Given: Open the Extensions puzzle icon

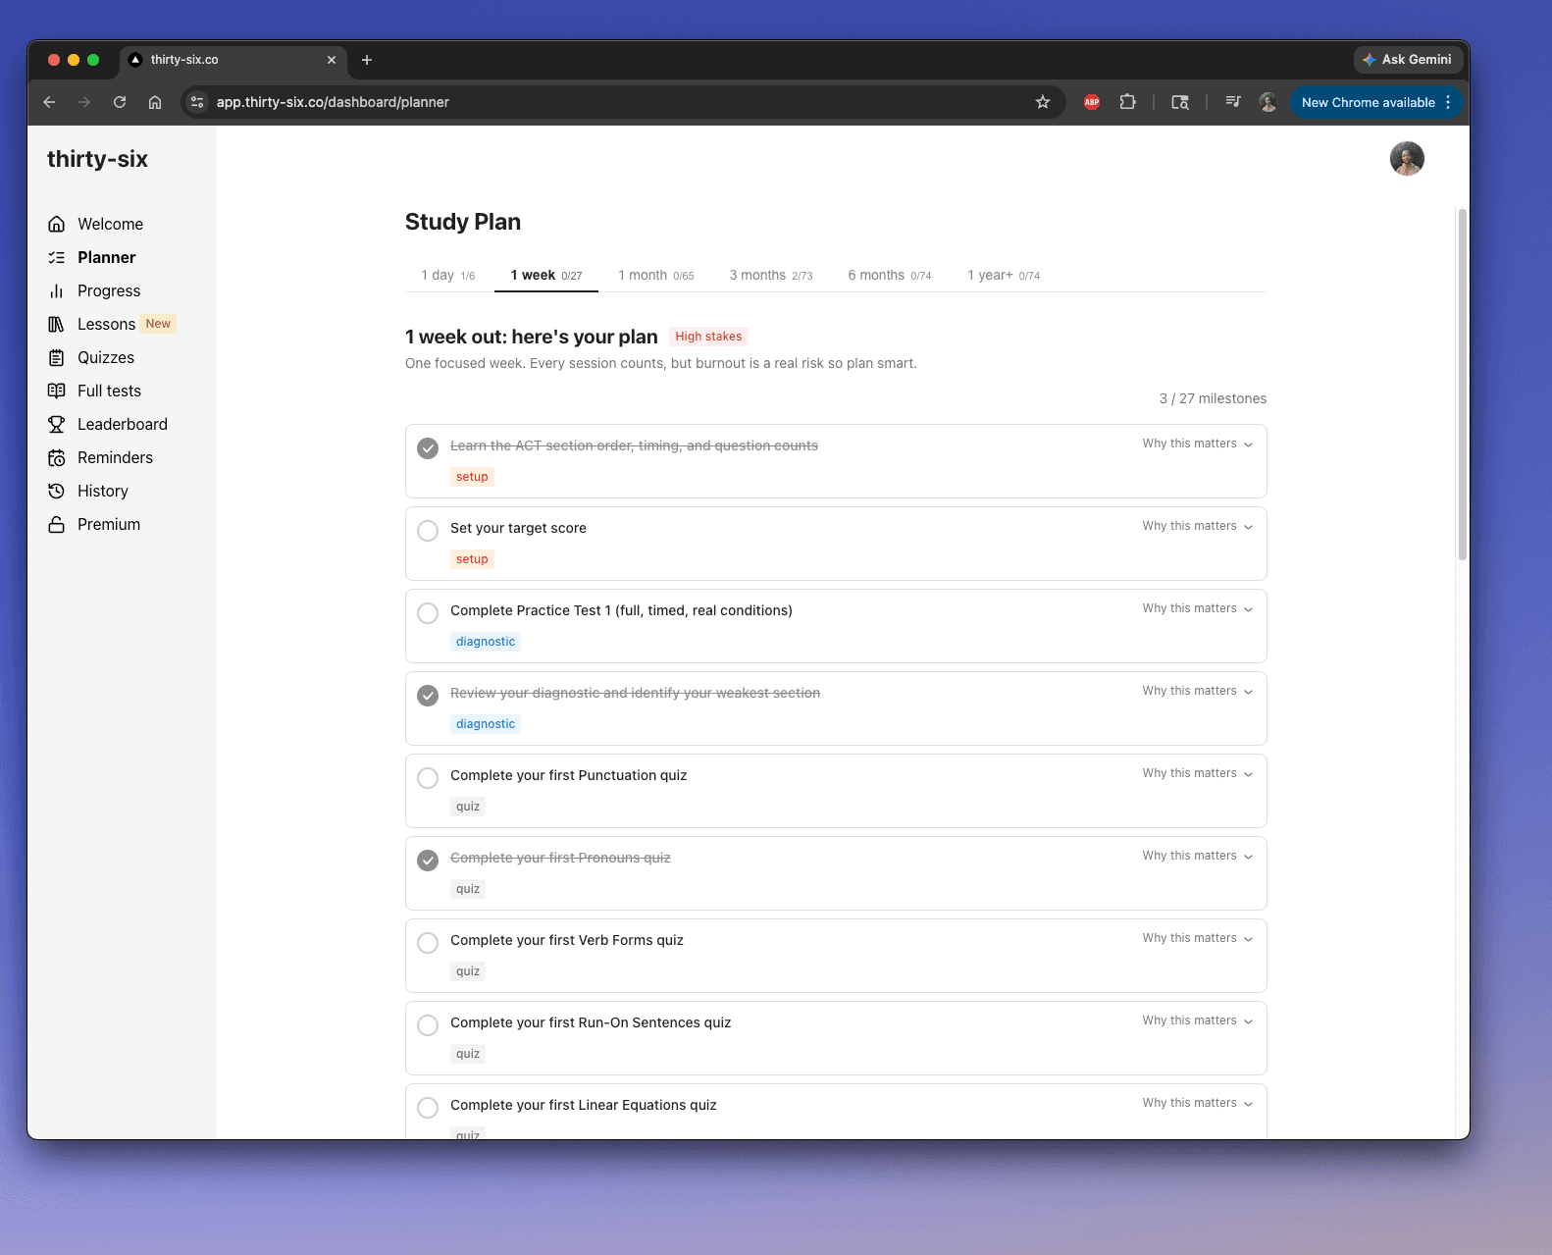Looking at the screenshot, I should tap(1128, 102).
